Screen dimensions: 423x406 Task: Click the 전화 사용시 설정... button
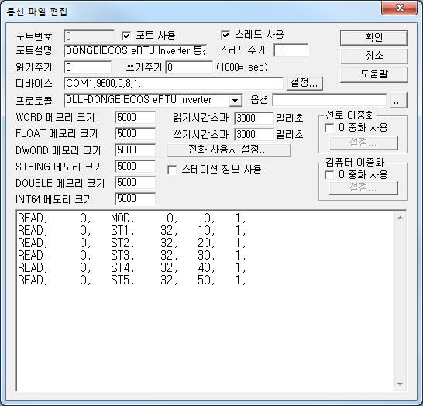[x=229, y=150]
